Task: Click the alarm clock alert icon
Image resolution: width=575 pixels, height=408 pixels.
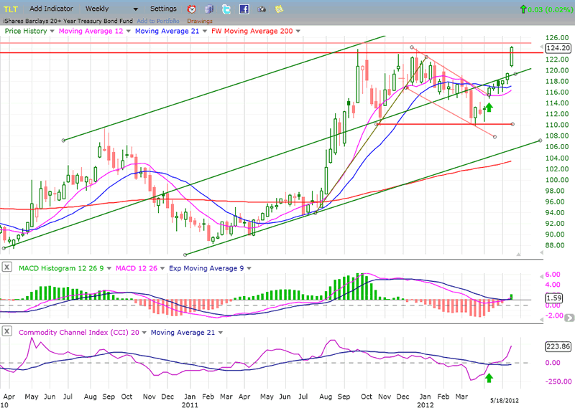Action: pyautogui.click(x=191, y=9)
